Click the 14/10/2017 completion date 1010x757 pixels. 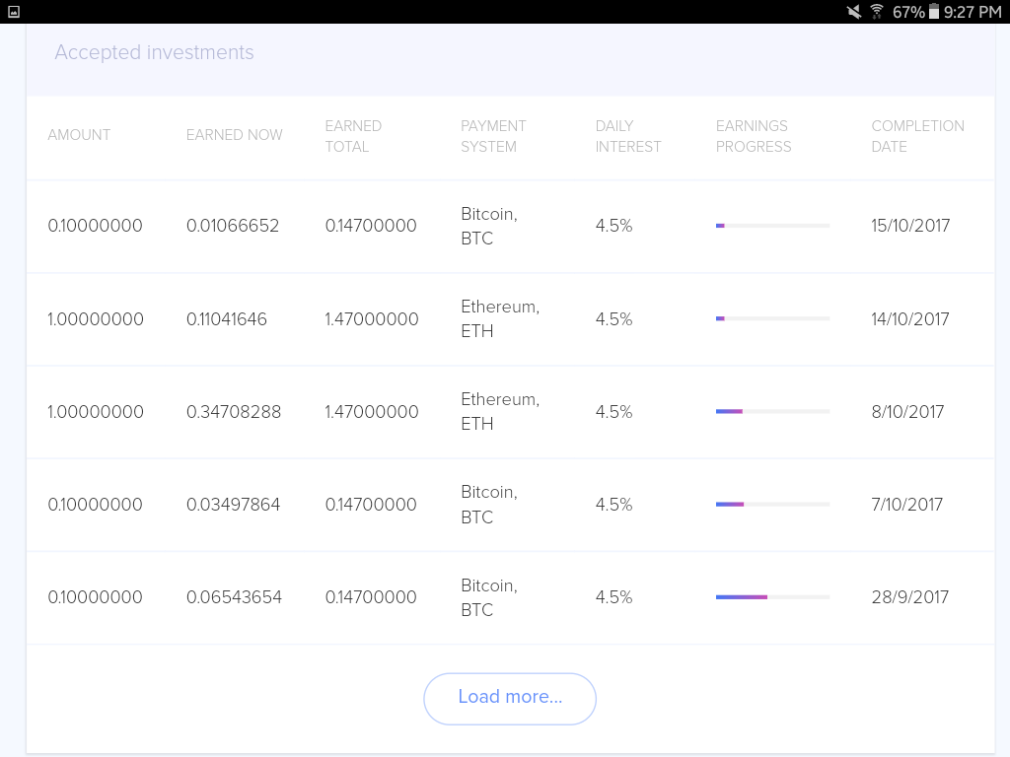pos(910,319)
